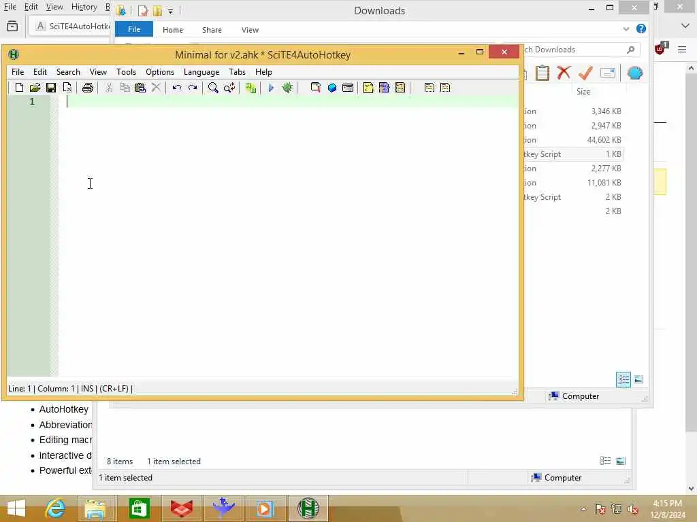Save the script with the floppy disk icon
Screen dimensions: 697x522
pyautogui.click(x=51, y=88)
